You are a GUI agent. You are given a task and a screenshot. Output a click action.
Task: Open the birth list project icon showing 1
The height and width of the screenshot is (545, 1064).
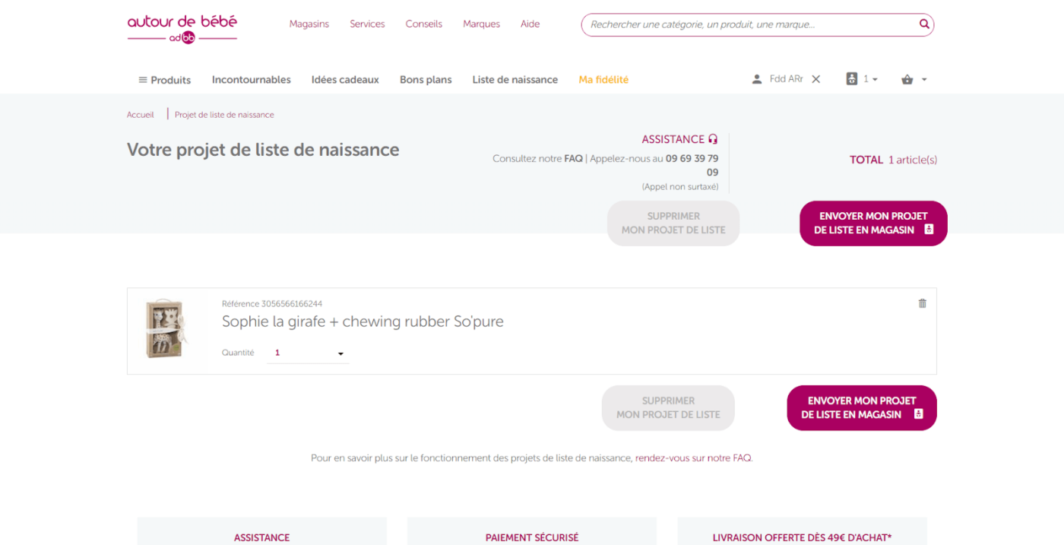point(852,79)
